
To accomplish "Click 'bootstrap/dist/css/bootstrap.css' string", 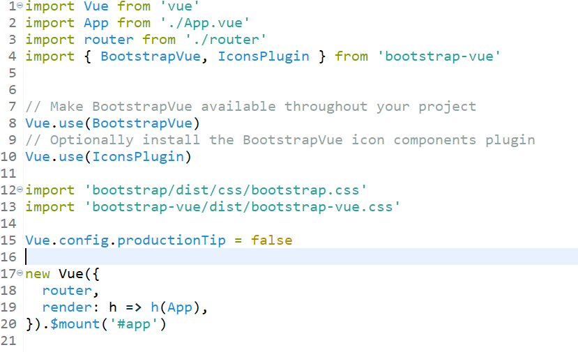I will click(226, 190).
